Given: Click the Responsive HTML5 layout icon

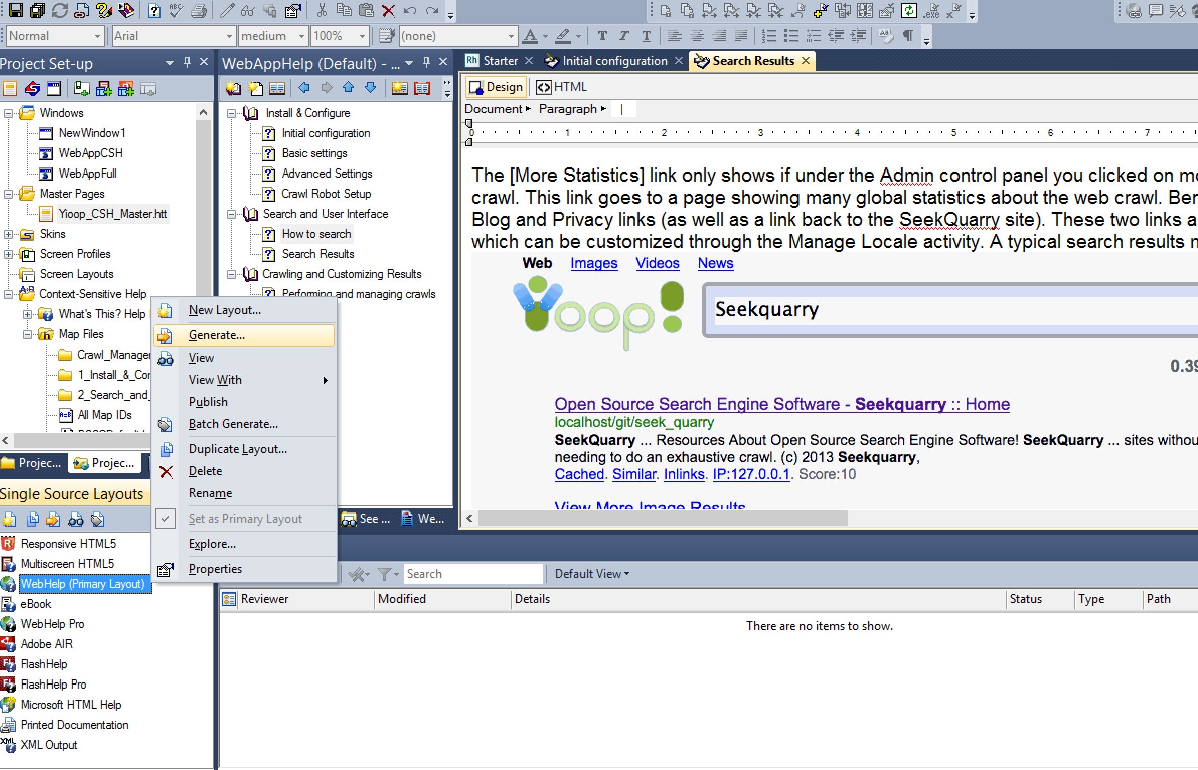Looking at the screenshot, I should (x=8, y=543).
